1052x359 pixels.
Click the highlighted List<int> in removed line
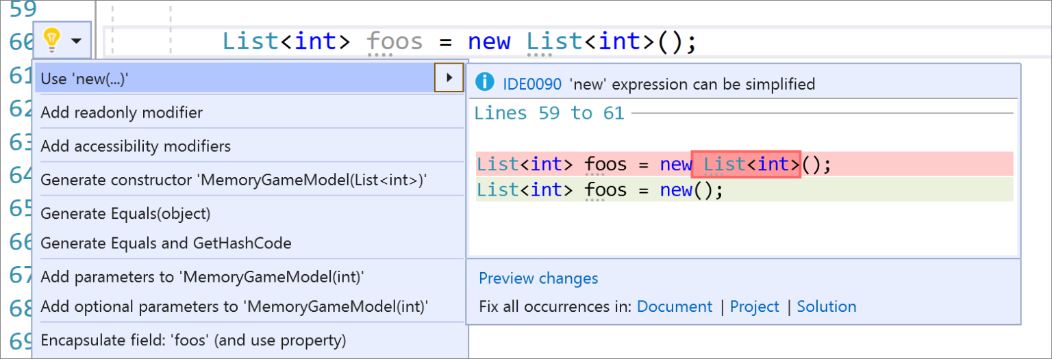point(746,165)
